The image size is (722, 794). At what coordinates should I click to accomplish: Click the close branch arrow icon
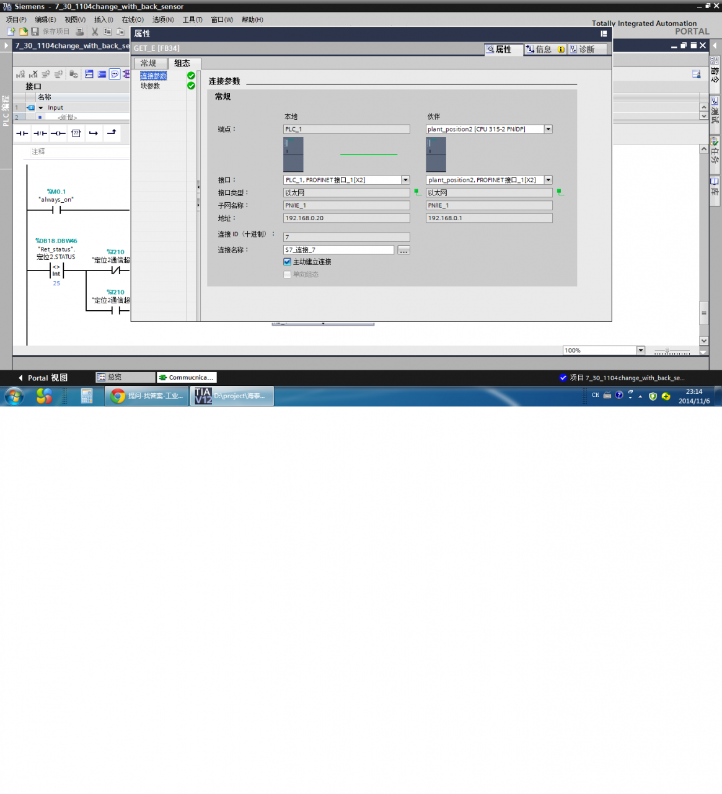click(x=112, y=133)
